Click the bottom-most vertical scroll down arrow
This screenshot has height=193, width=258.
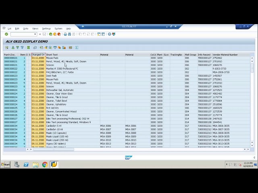pos(252,146)
